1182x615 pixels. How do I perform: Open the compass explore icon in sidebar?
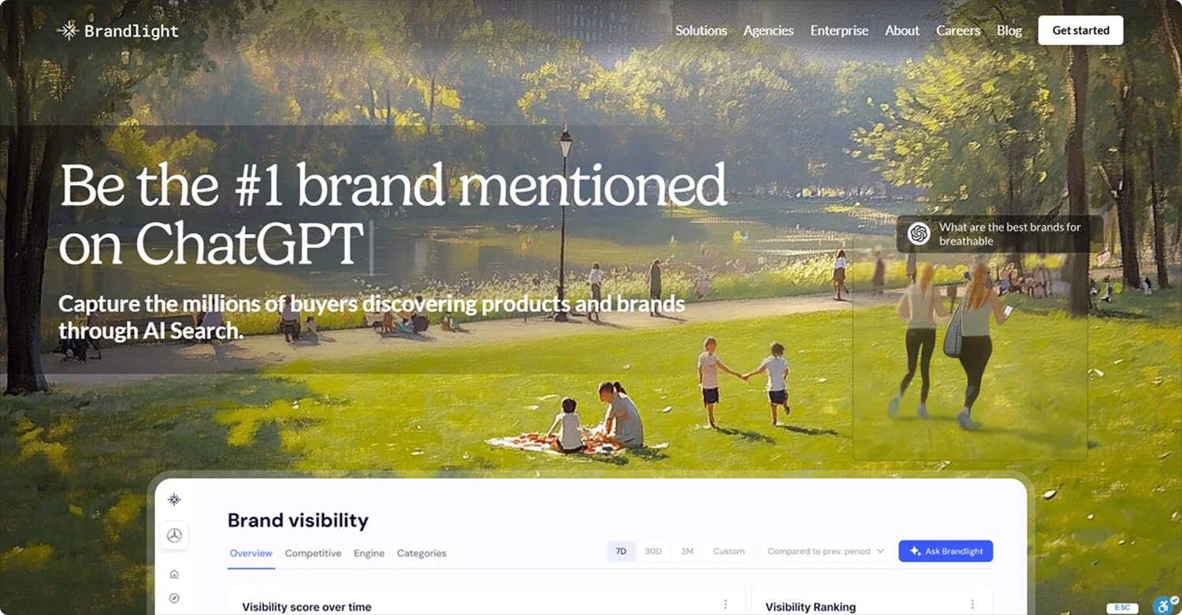[174, 598]
